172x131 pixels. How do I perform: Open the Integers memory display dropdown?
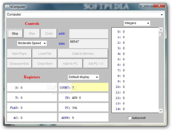click(137, 23)
